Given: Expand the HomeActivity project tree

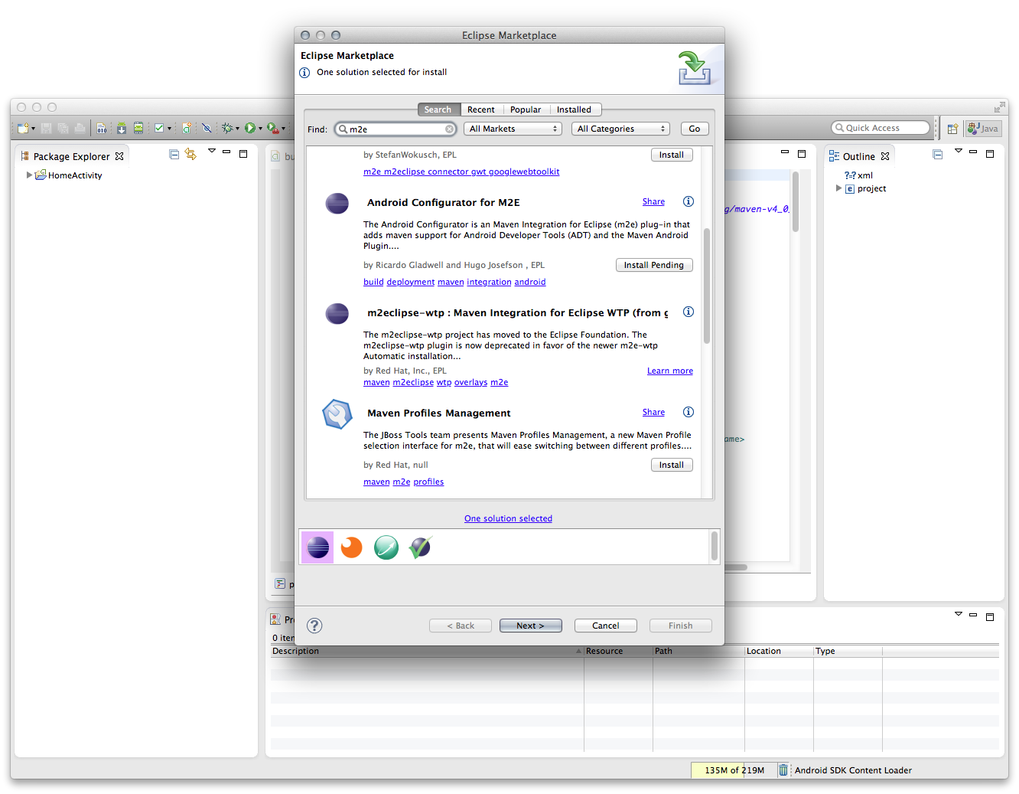Looking at the screenshot, I should (x=29, y=175).
